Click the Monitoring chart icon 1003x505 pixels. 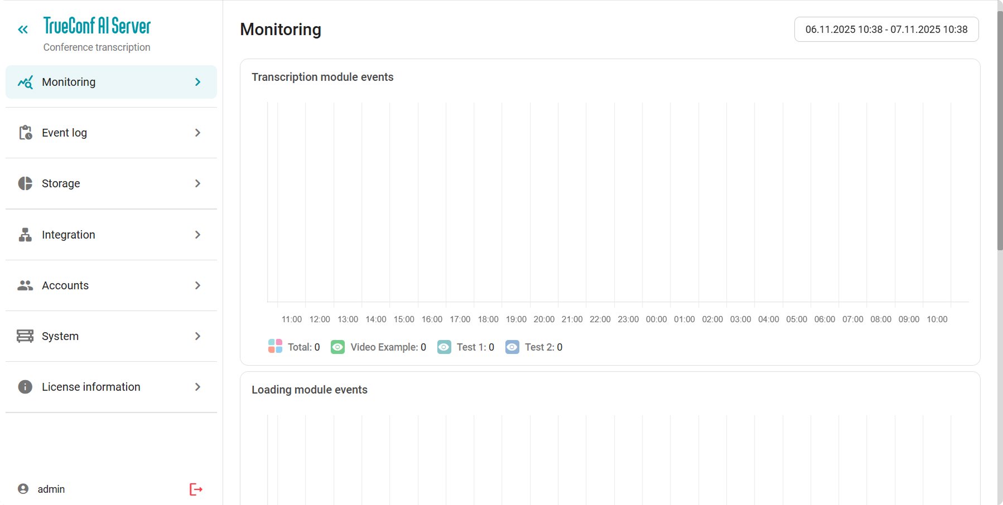[x=25, y=82]
